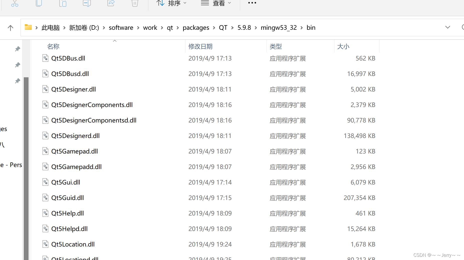Viewport: 464px width, 260px height.
Task: Select the Cut (scissors) toolbar icon
Action: (x=15, y=3)
